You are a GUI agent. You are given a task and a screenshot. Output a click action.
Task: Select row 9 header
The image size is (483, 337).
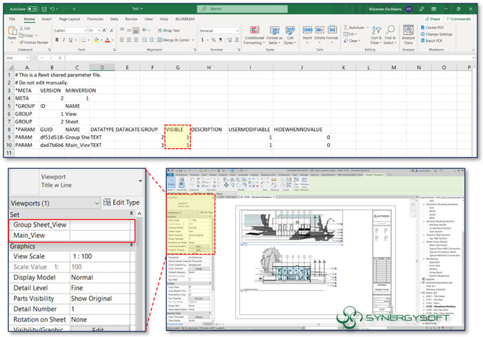[x=9, y=137]
